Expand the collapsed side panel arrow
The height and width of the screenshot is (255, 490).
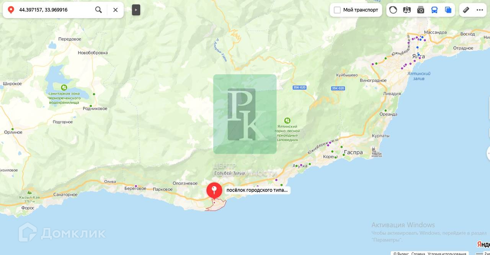point(136,10)
